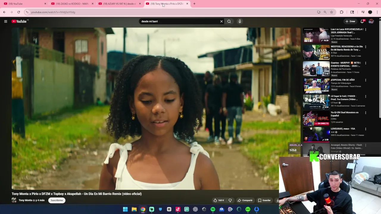This screenshot has height=214, width=381.
Task: Close the ZASKO vs KODIGO tab
Action: (x=93, y=4)
